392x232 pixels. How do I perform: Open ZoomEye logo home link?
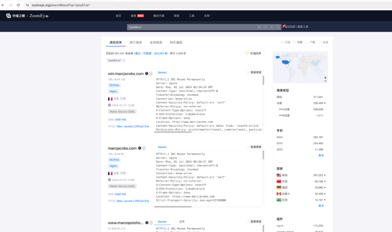[x=27, y=16]
